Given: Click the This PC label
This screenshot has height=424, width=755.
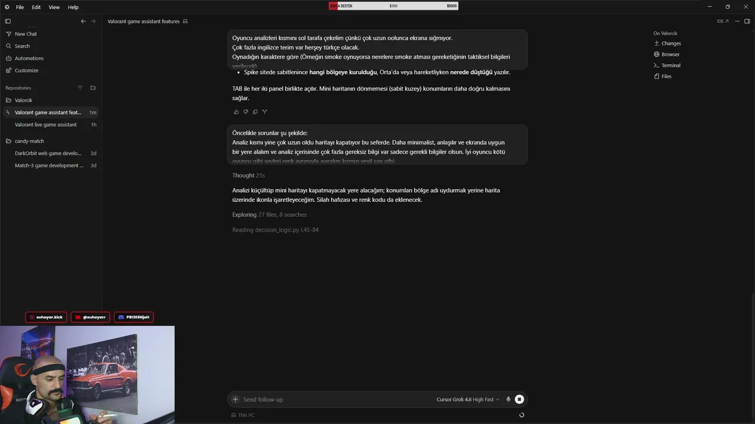Looking at the screenshot, I should [243, 415].
